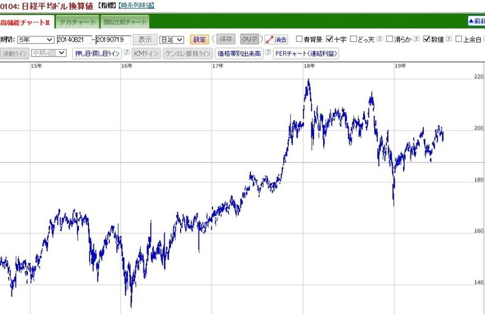Click the help icon after 押し目・戻し目ライン
This screenshot has width=485, height=314.
pyautogui.click(x=127, y=52)
